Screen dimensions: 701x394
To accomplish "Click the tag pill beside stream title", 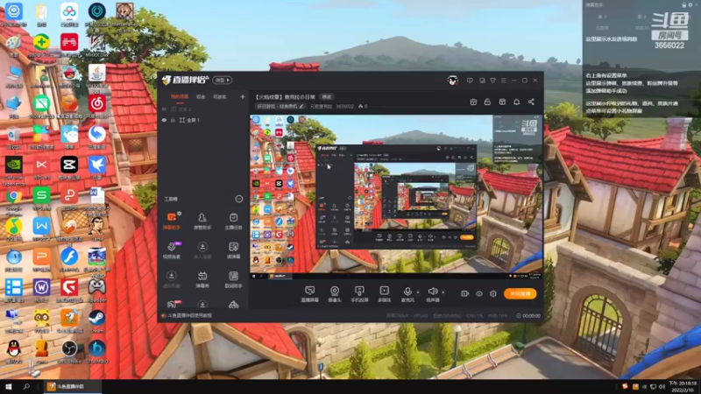I will (x=327, y=97).
